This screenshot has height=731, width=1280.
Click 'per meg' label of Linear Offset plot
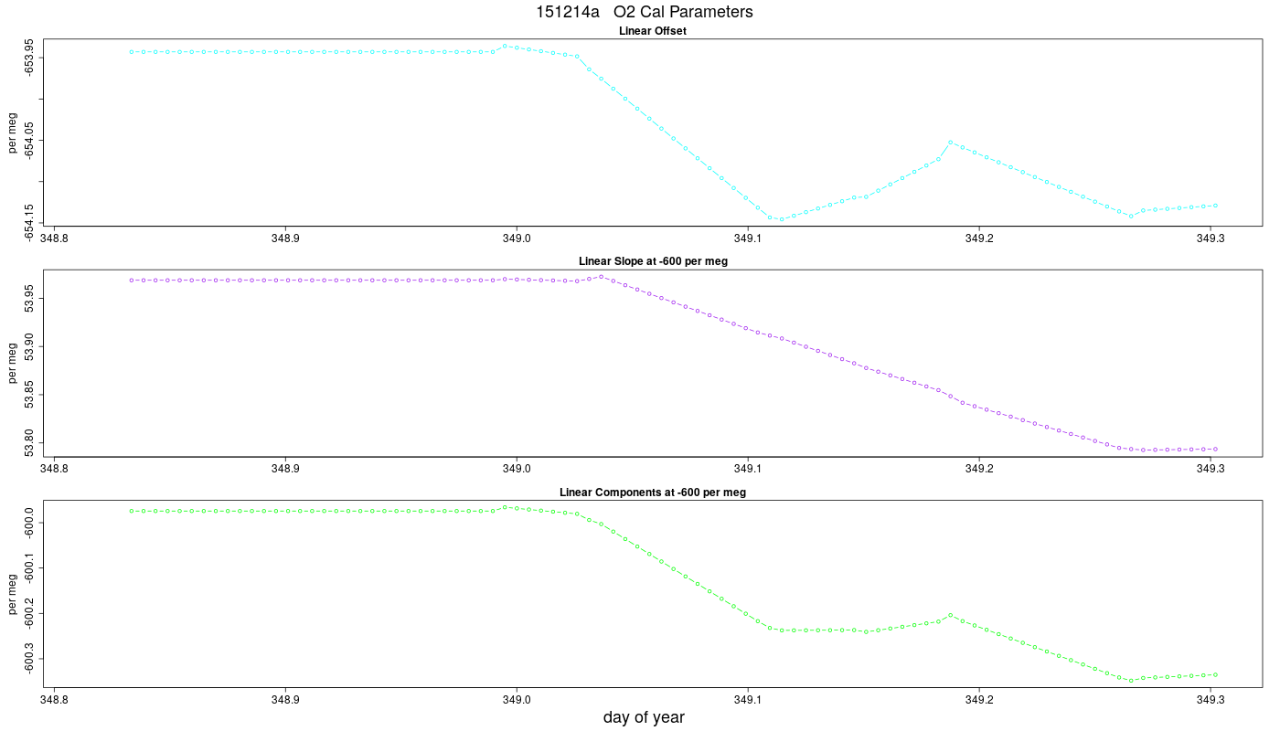12,132
